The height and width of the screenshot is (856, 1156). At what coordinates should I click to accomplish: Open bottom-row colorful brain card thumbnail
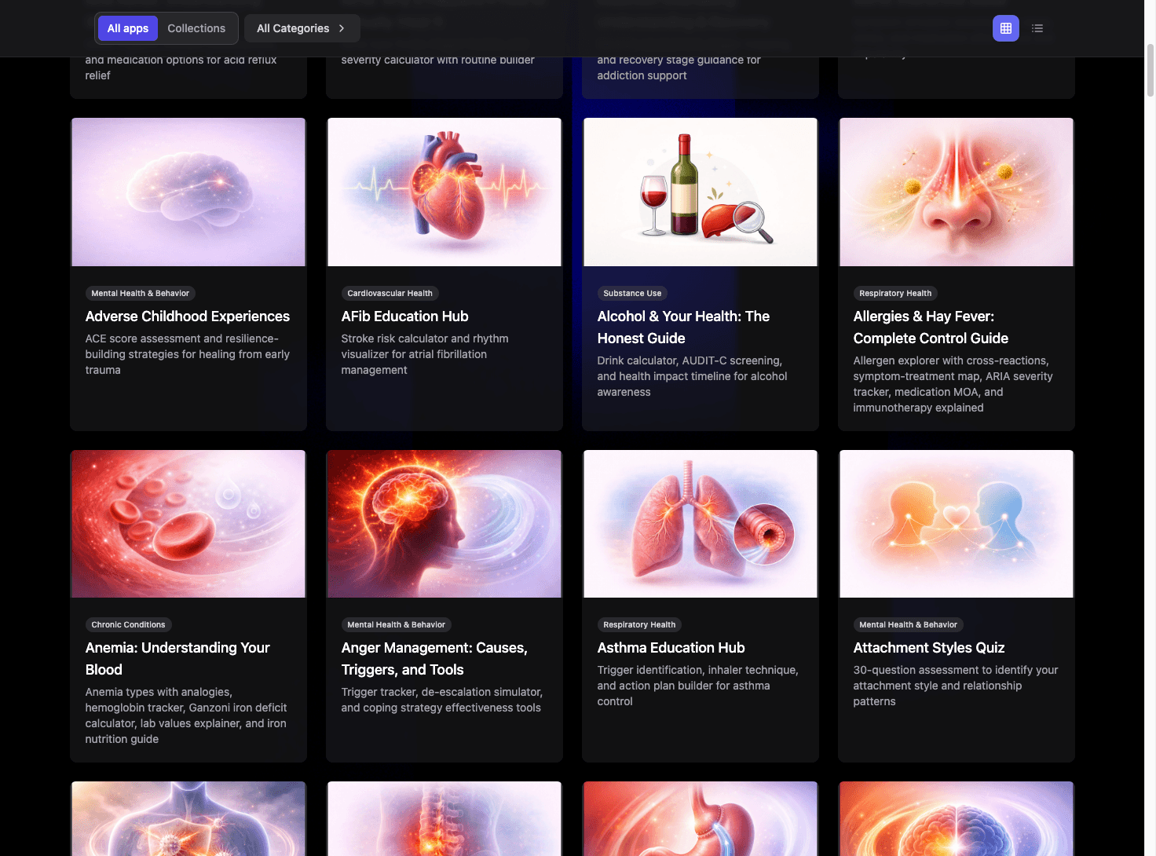point(957,818)
